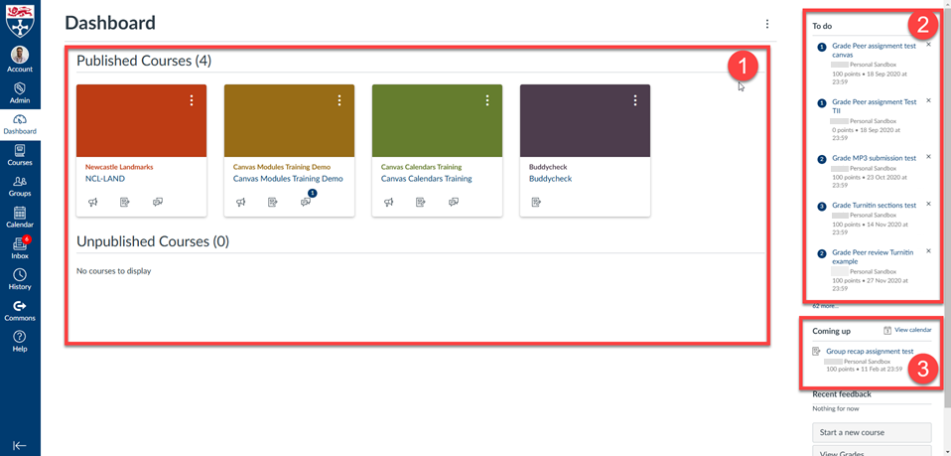Click the page vertical scrollbar
The image size is (951, 456).
point(947,207)
